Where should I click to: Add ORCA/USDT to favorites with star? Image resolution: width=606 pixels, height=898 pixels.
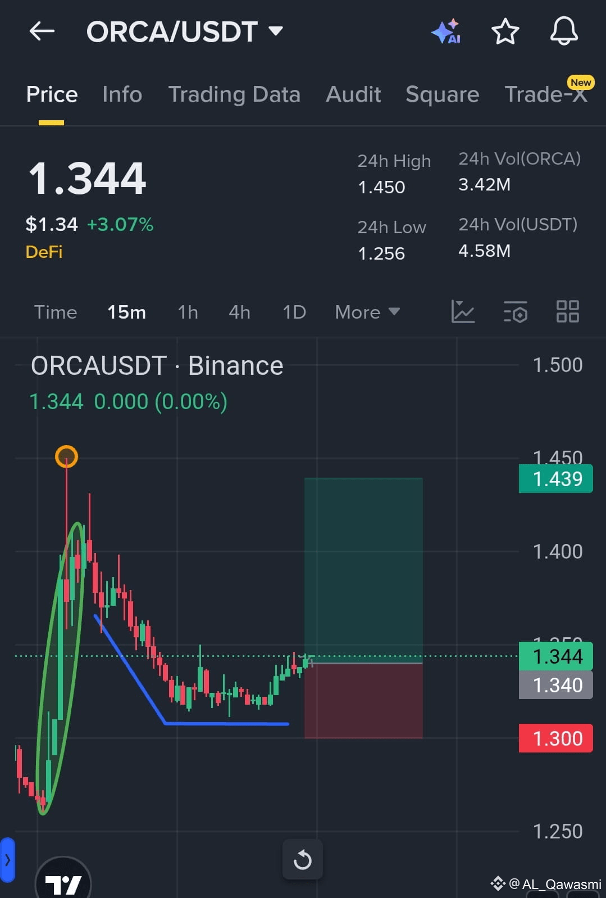click(505, 31)
